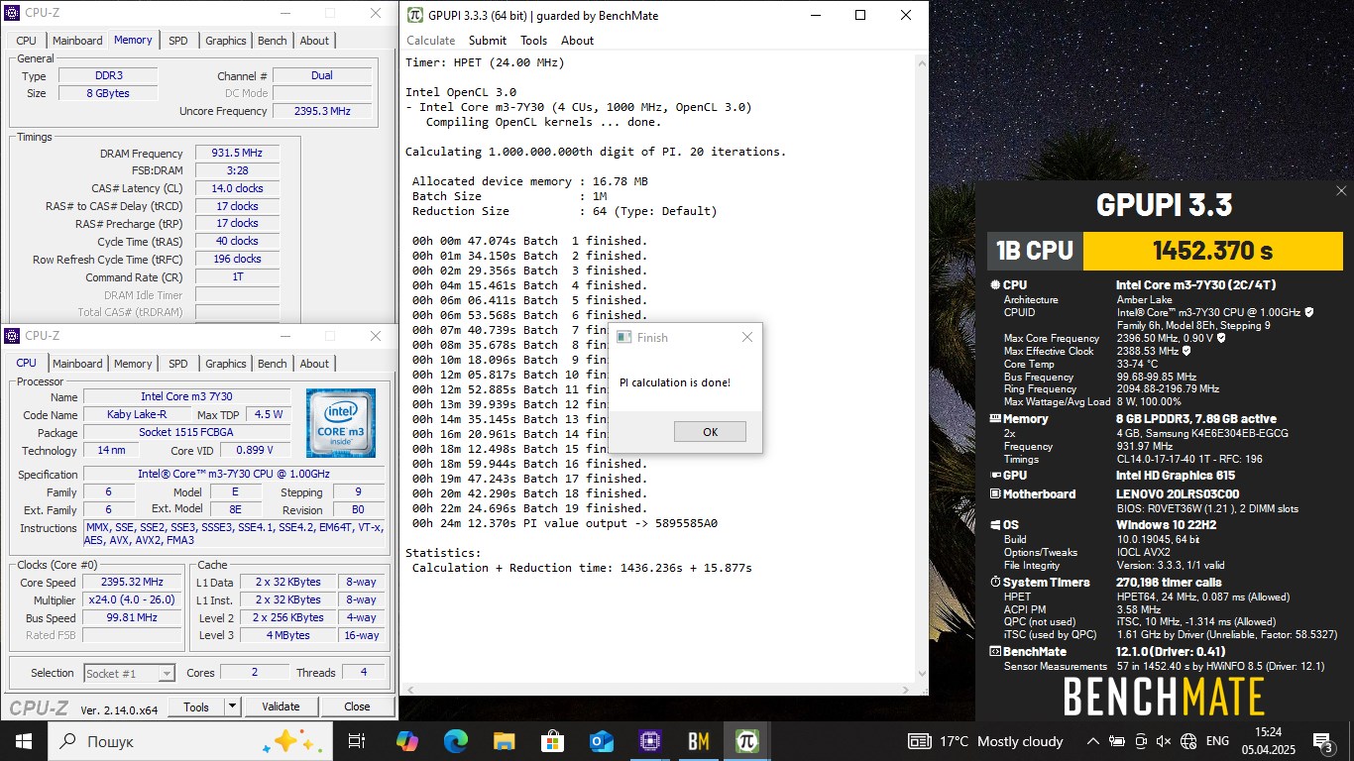Click the Intel Core m3 logo in CPU-Z
The width and height of the screenshot is (1354, 761).
pyautogui.click(x=340, y=423)
